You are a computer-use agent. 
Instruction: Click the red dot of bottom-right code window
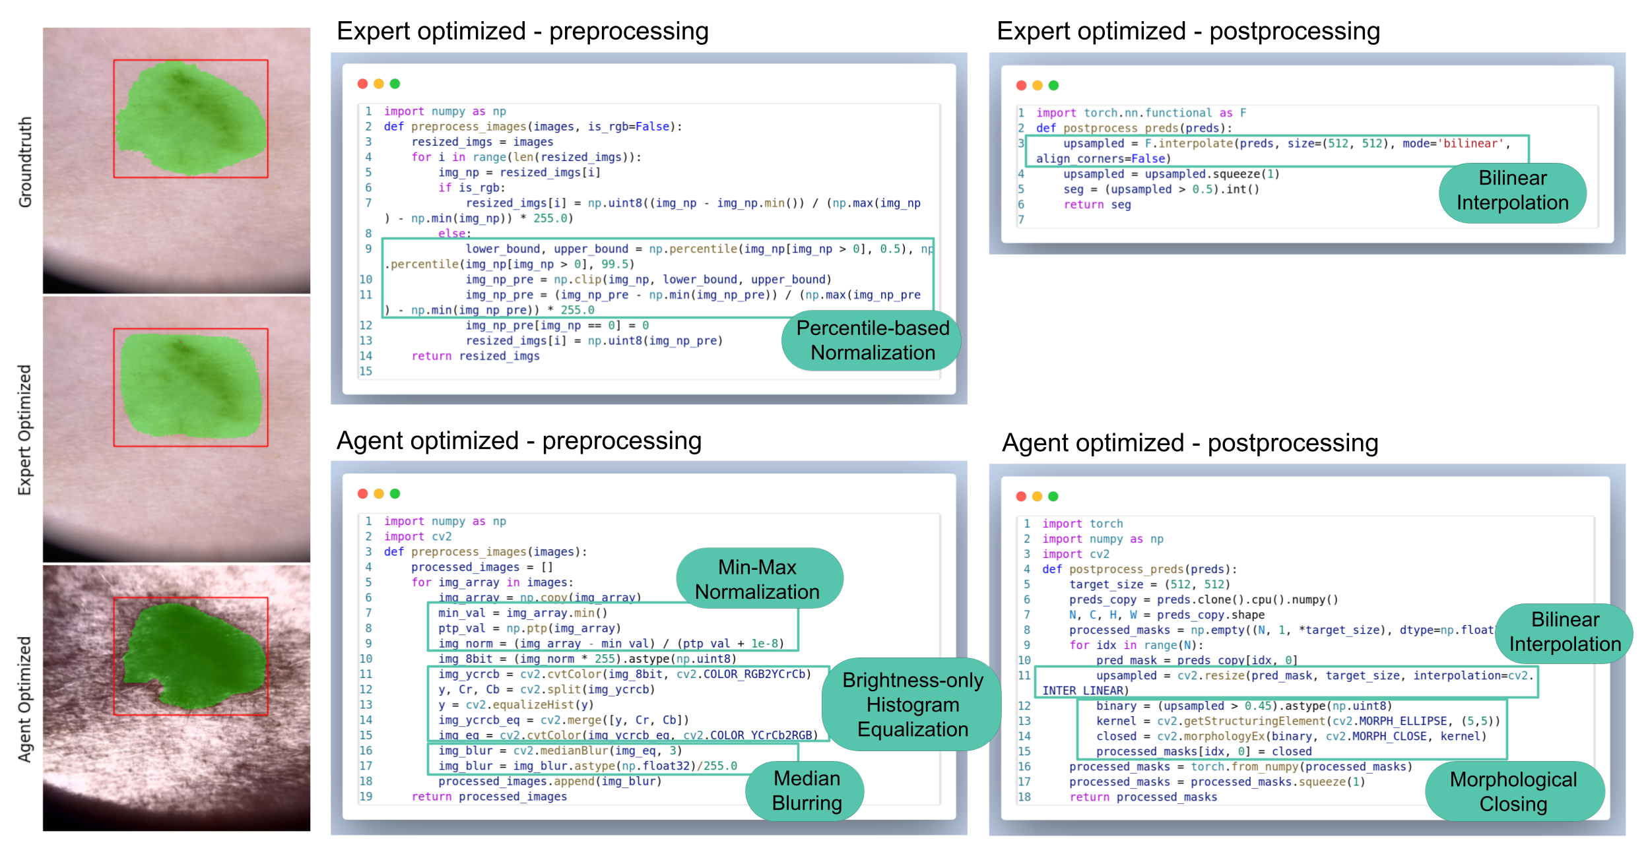[x=1021, y=497]
